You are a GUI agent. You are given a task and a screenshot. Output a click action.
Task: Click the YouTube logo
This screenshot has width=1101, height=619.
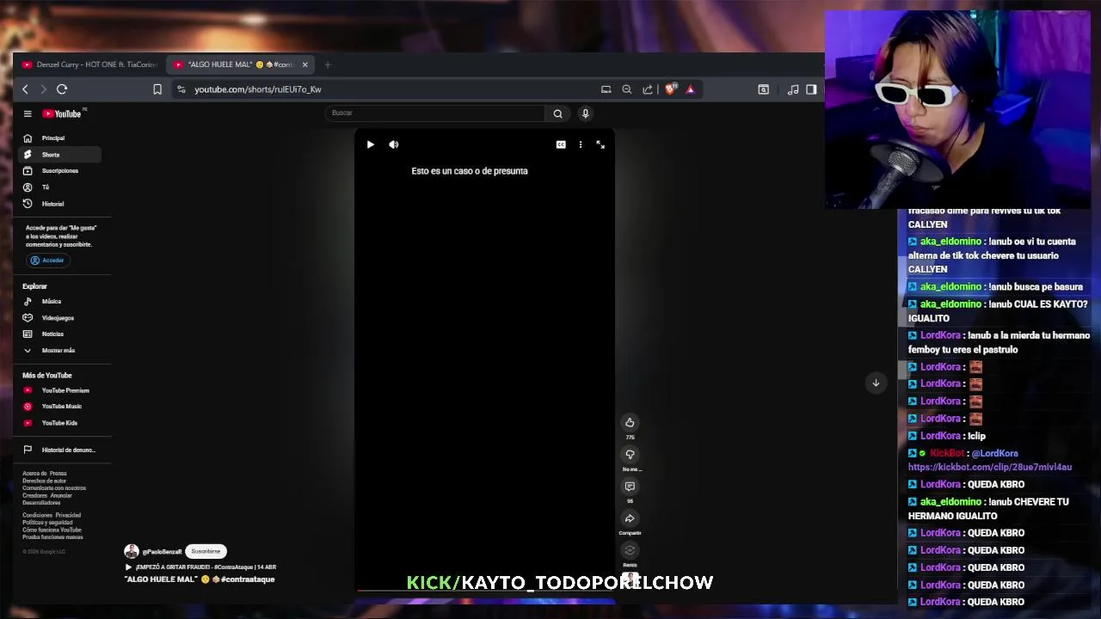(63, 113)
